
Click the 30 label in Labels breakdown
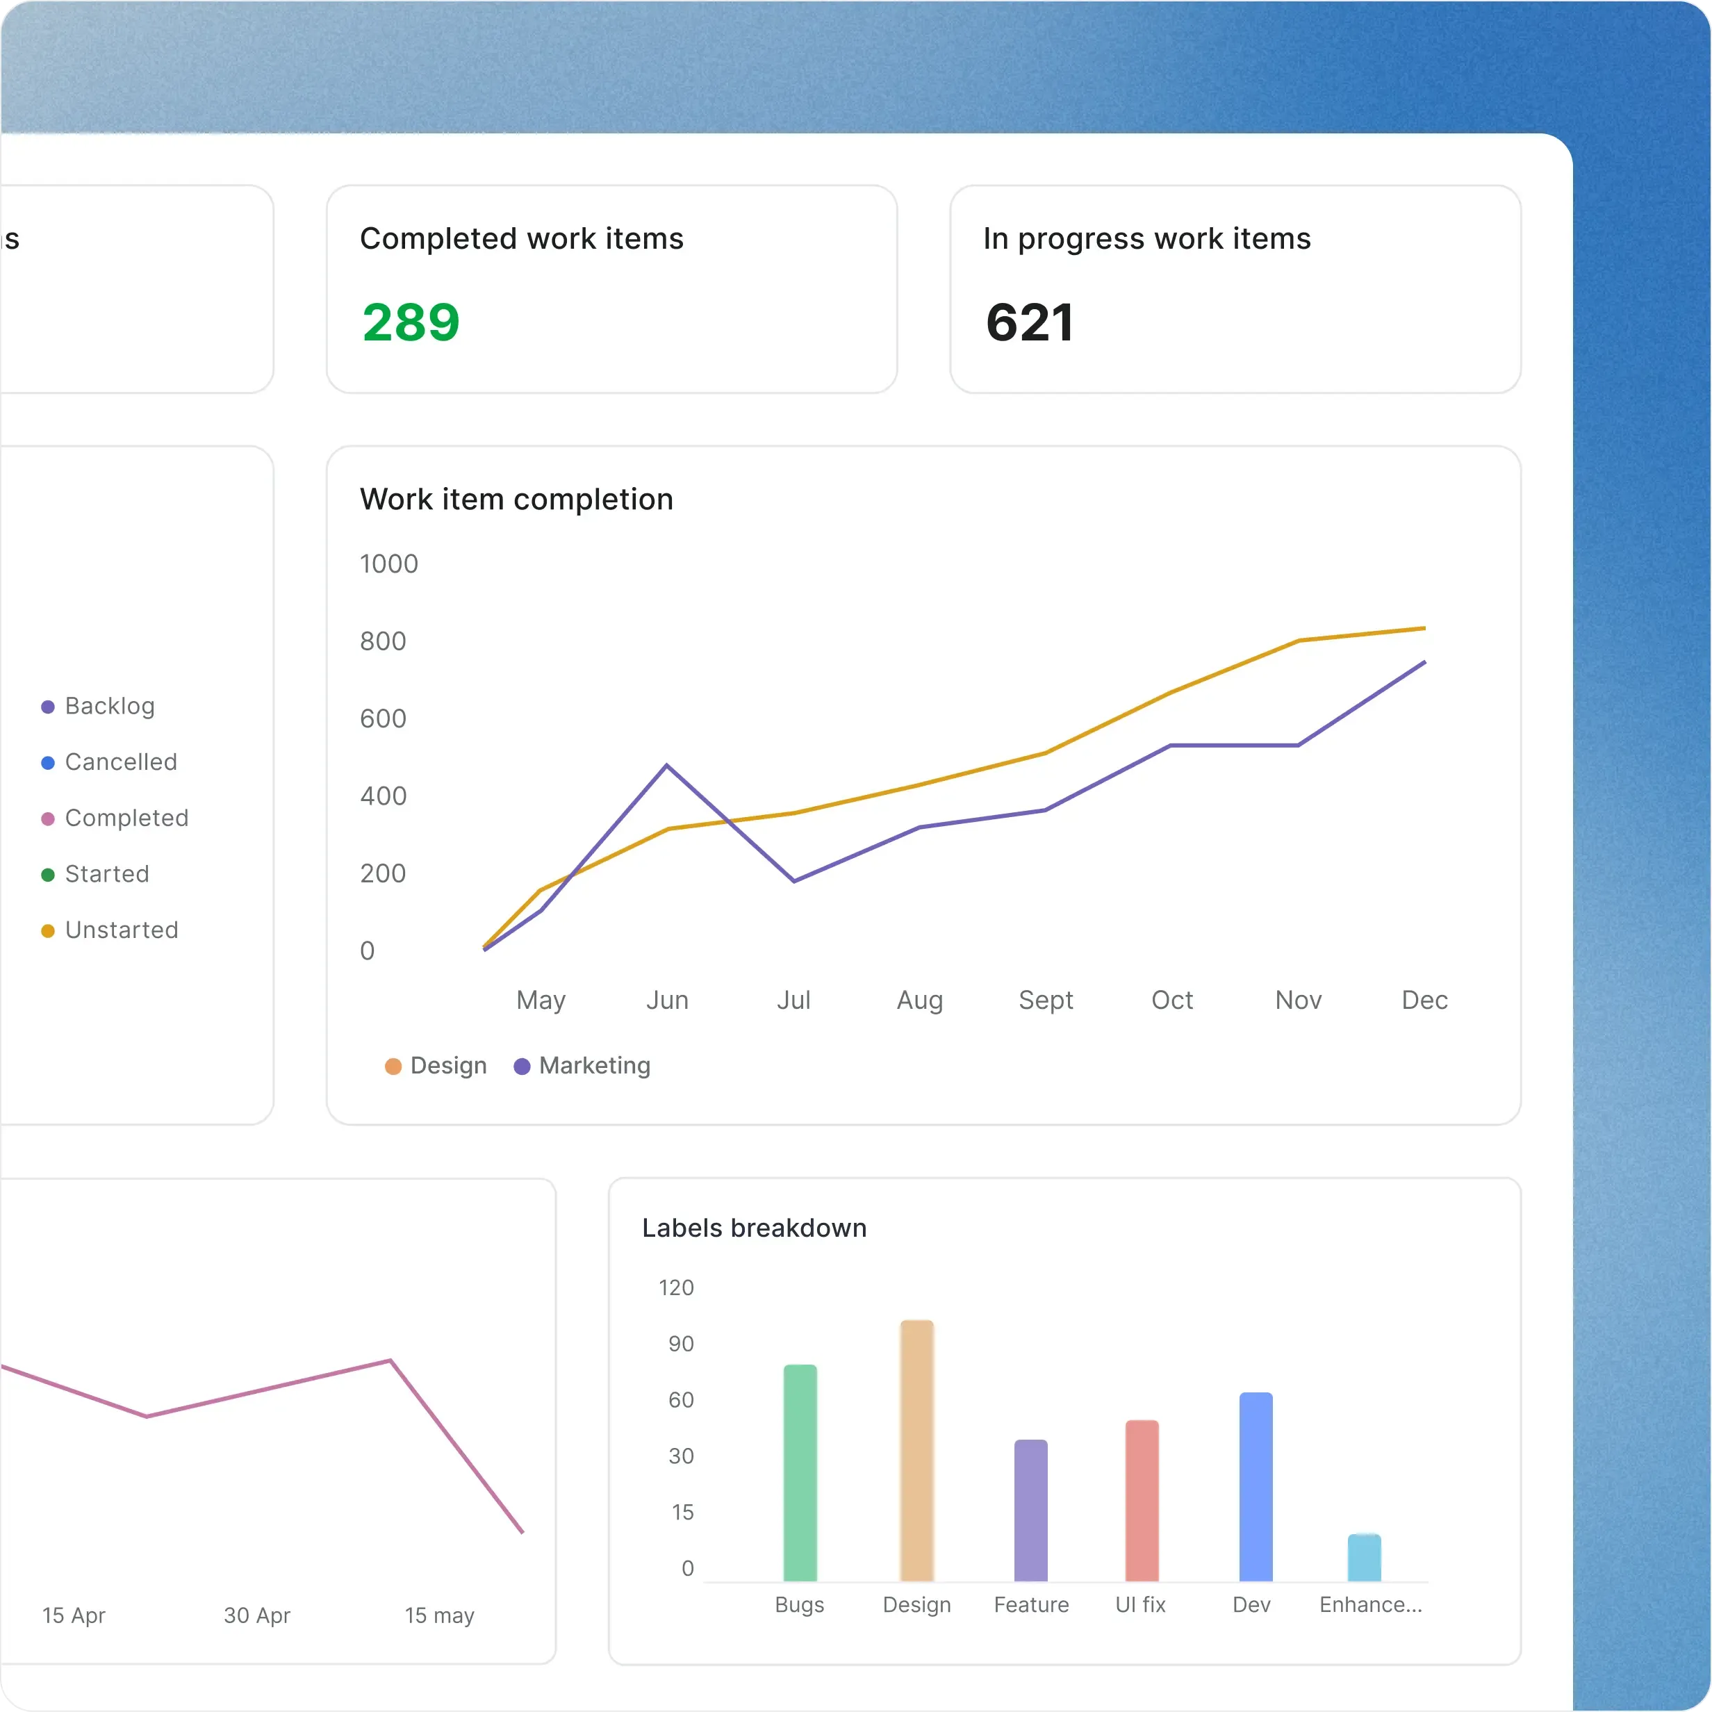[680, 1456]
